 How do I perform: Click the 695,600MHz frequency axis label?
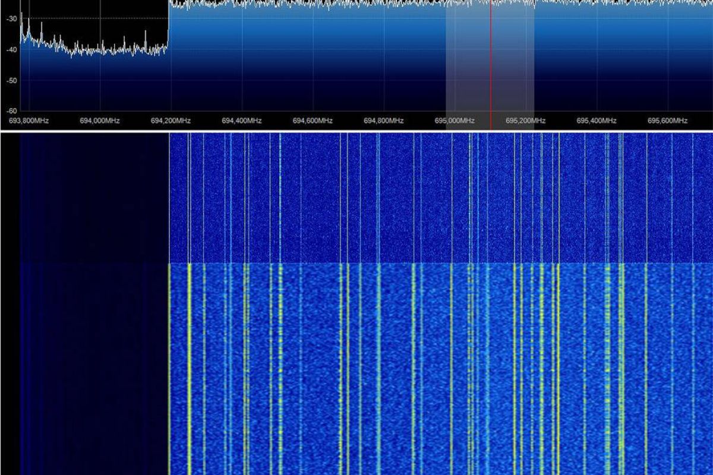click(x=667, y=121)
